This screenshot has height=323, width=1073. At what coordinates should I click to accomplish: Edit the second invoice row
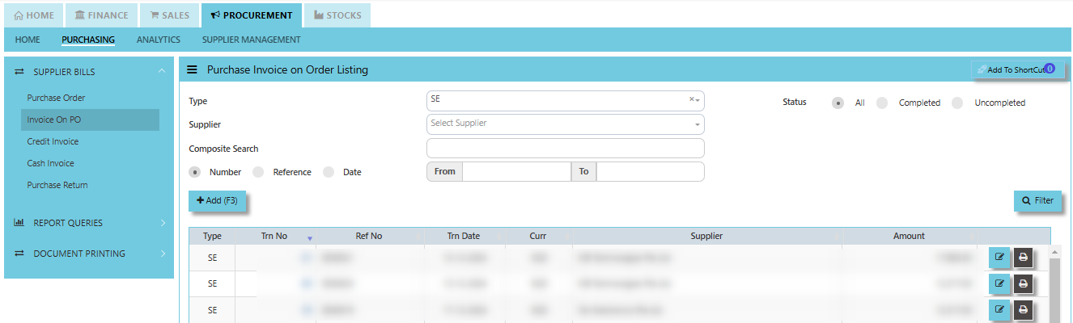tap(999, 283)
